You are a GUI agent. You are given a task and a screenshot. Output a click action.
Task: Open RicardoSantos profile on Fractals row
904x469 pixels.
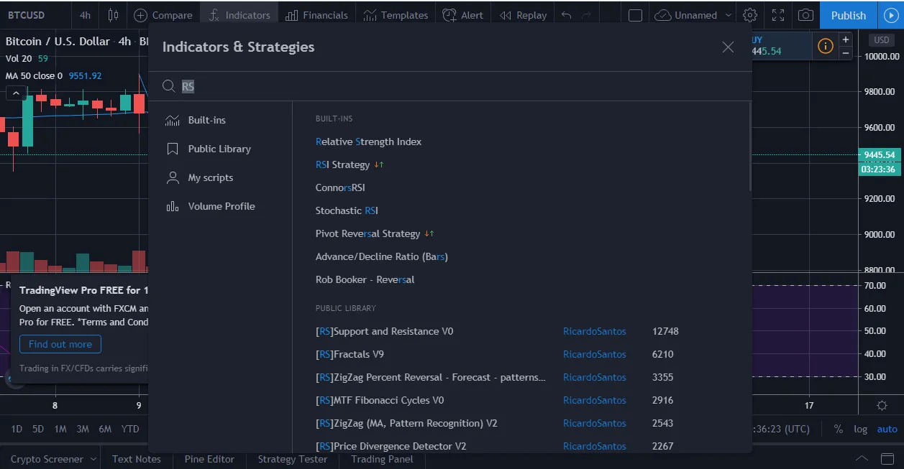click(x=594, y=354)
